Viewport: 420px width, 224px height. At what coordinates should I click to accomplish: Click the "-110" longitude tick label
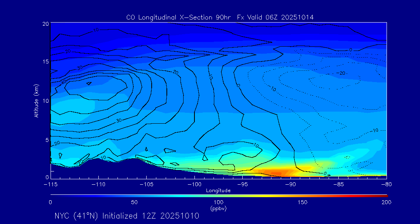tap(98, 184)
